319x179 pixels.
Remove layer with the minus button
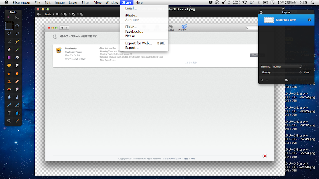(266, 80)
